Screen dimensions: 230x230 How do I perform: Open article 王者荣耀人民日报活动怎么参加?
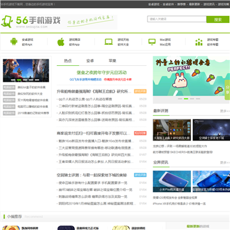pos(96,162)
